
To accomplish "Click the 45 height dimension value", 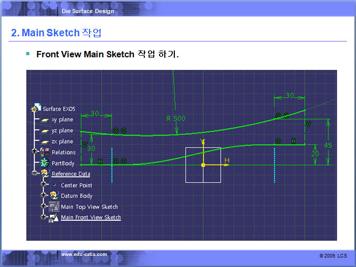I will (x=328, y=145).
